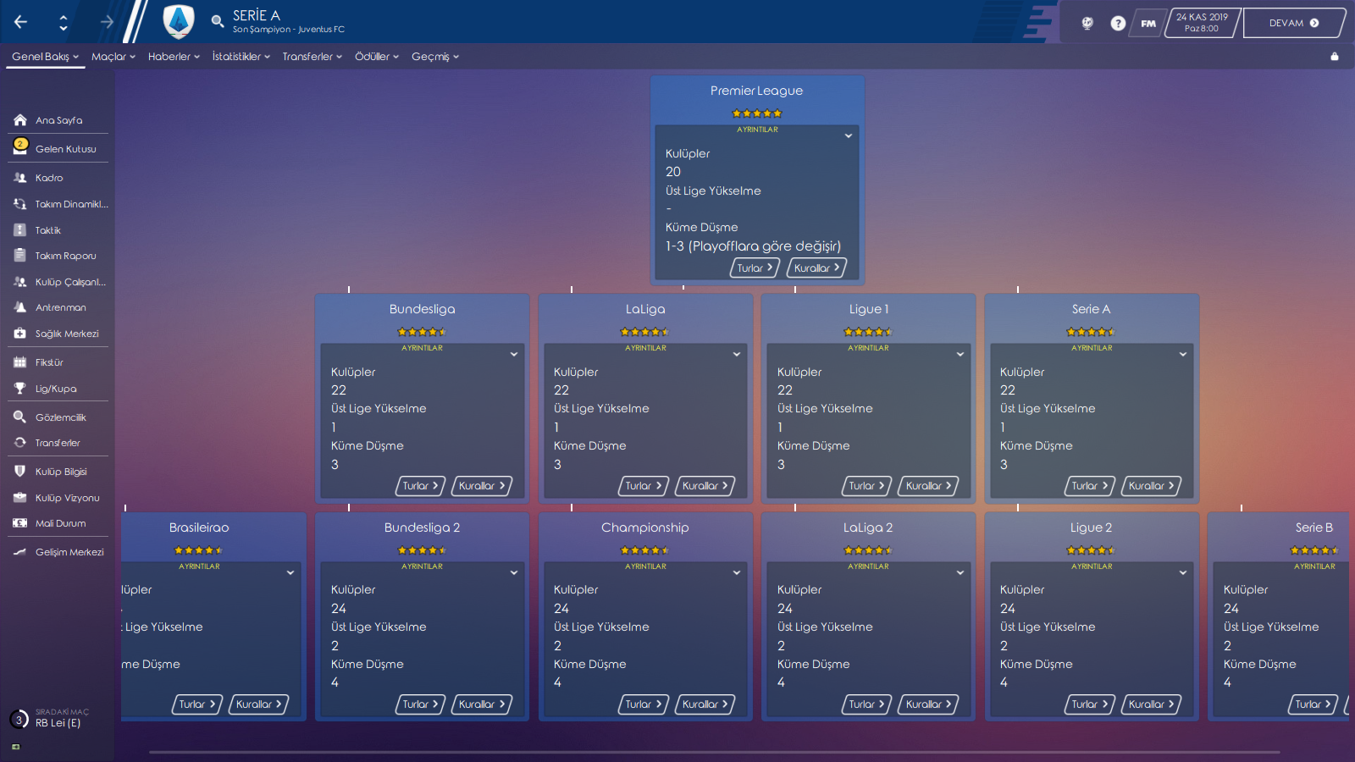Open the world globe icon
Image resolution: width=1355 pixels, height=762 pixels.
pos(1087,23)
